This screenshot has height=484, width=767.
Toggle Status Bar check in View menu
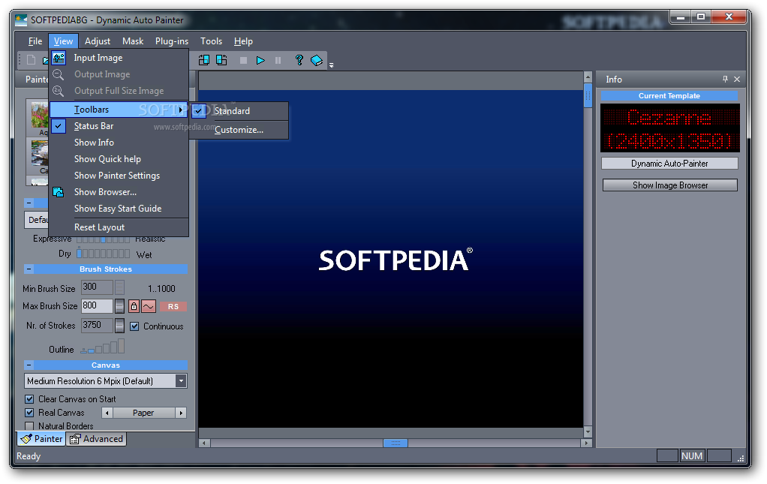(x=59, y=126)
